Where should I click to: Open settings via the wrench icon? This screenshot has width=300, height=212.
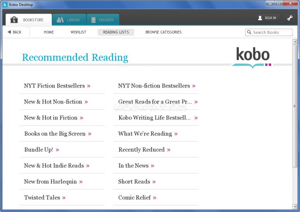click(290, 18)
